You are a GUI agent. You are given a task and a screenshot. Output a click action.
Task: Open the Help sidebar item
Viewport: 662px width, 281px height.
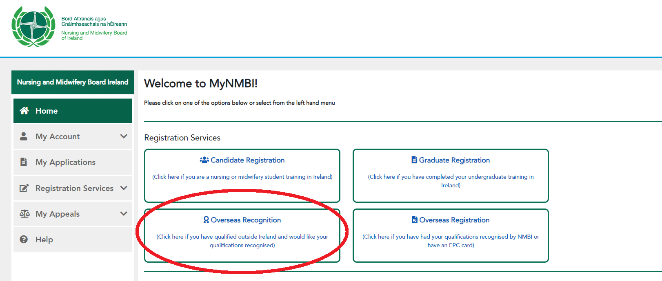73,239
